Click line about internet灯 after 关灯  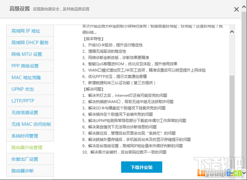[125, 95]
